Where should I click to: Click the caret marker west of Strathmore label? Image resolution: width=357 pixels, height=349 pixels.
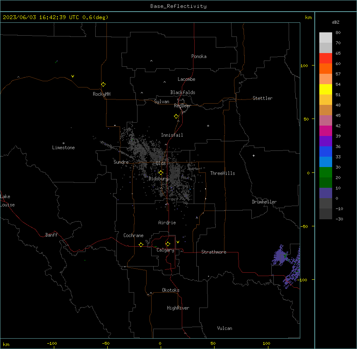pyautogui.click(x=182, y=251)
